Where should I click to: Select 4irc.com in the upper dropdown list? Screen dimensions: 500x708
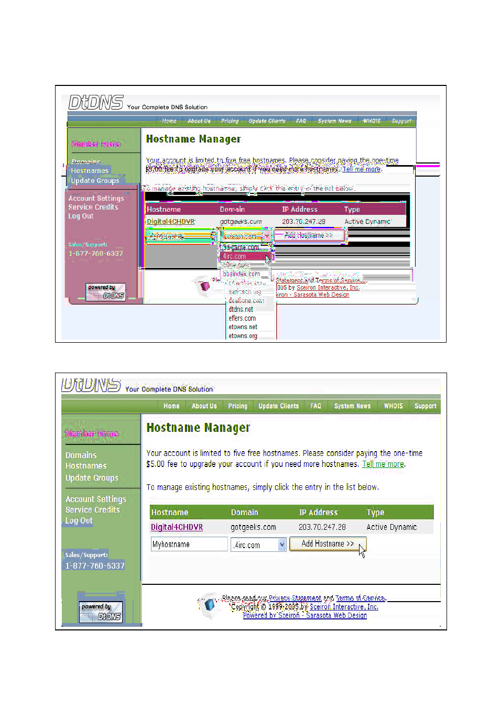point(245,256)
